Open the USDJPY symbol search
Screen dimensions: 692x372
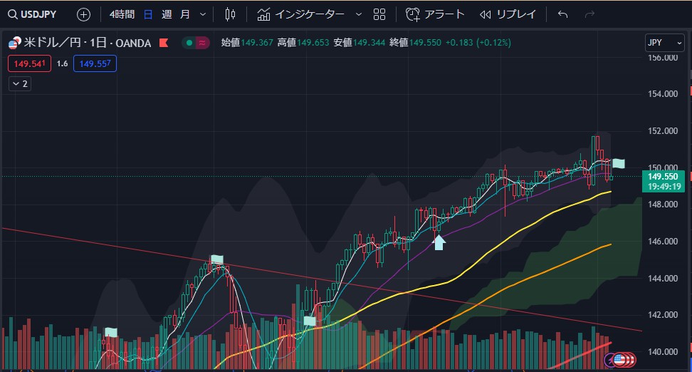32,14
